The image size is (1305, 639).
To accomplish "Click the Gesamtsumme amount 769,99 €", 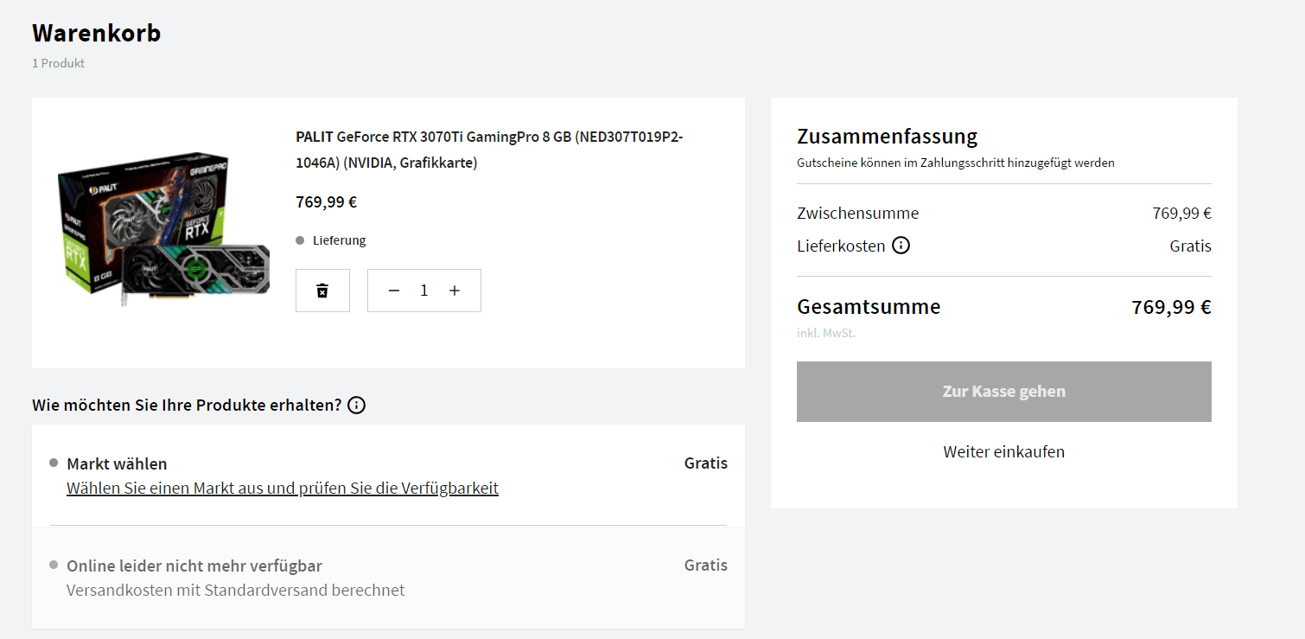I will 1171,307.
